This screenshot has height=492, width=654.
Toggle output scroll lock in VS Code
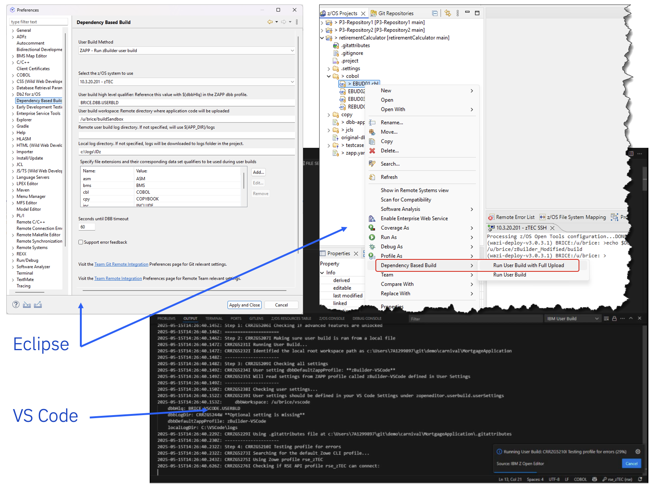point(614,318)
